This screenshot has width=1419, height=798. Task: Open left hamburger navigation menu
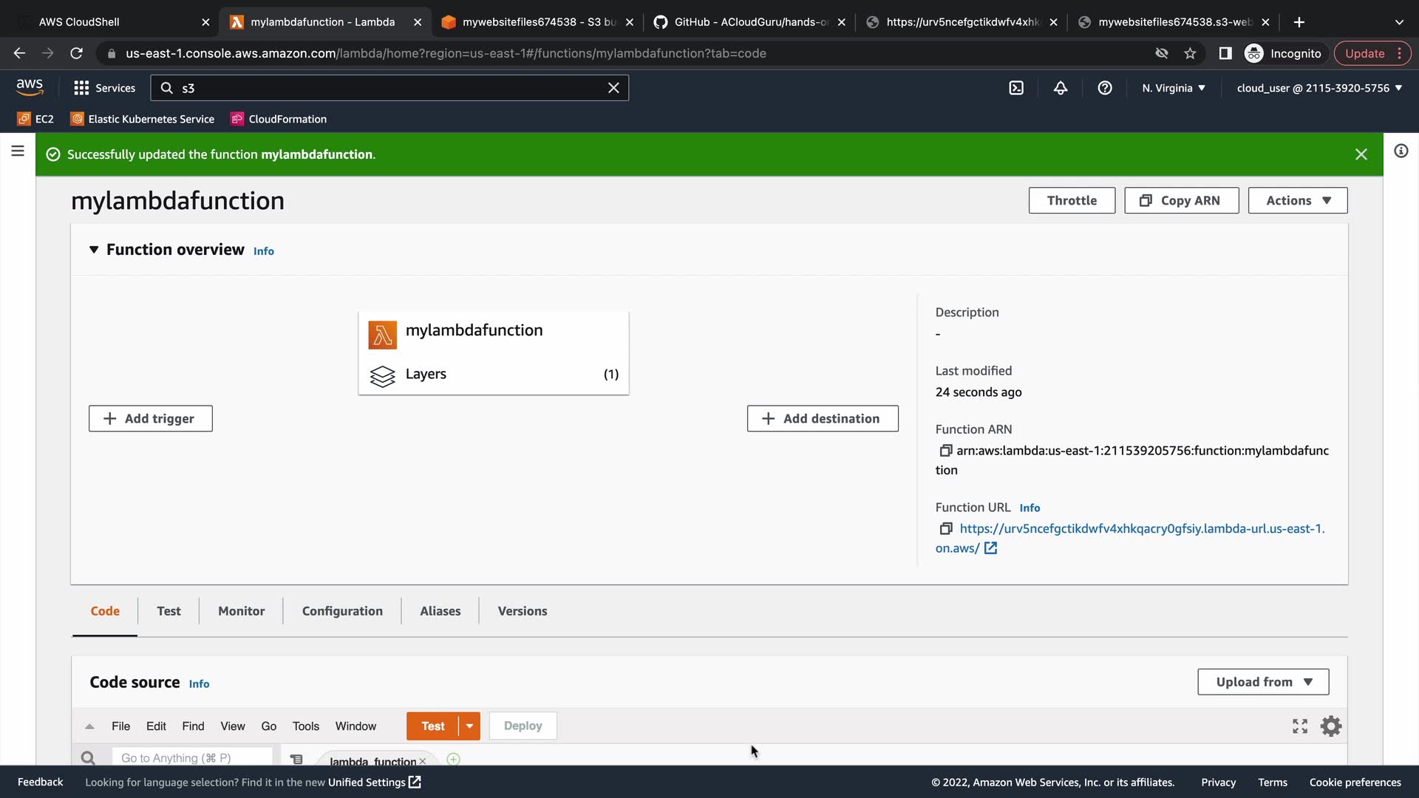point(18,151)
